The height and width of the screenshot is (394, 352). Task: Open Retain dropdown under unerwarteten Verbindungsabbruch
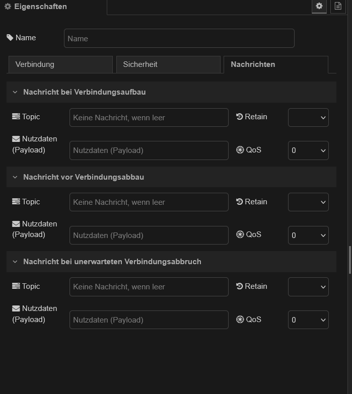pos(308,287)
